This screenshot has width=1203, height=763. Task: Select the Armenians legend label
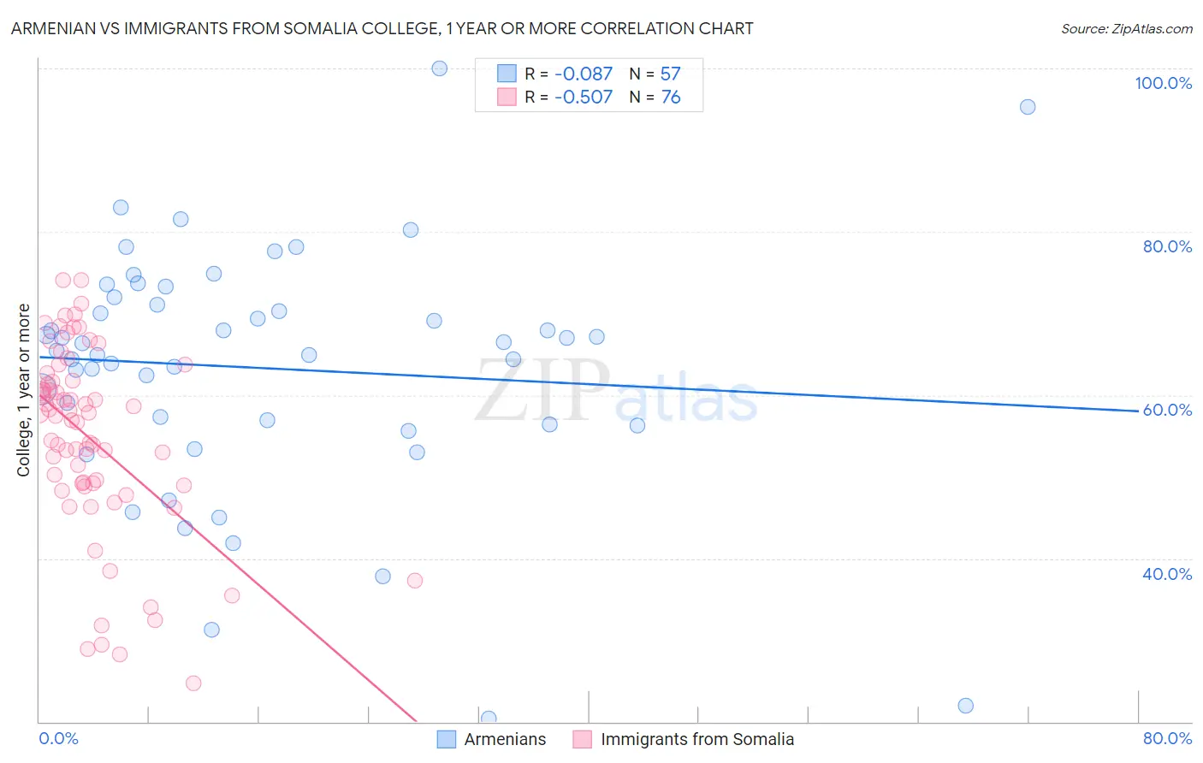(x=505, y=739)
